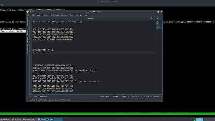The width and height of the screenshot is (215, 121).
Task: Click the line 'dffa53c9a4f733f151ac96a2801f9ec1'
Action: click(53, 91)
